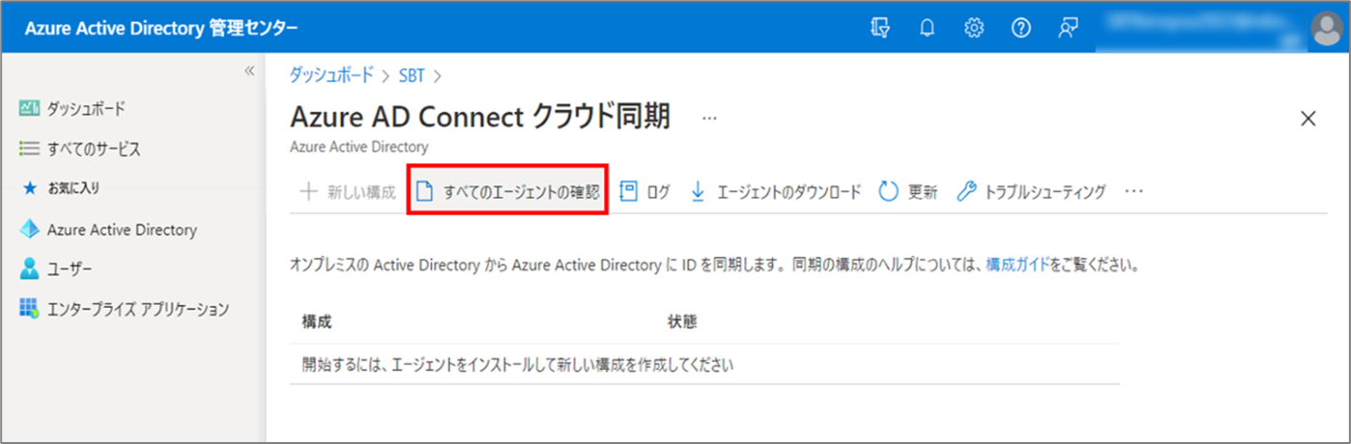Click すべてのエージェントの確認 button
The height and width of the screenshot is (444, 1351).
click(508, 191)
